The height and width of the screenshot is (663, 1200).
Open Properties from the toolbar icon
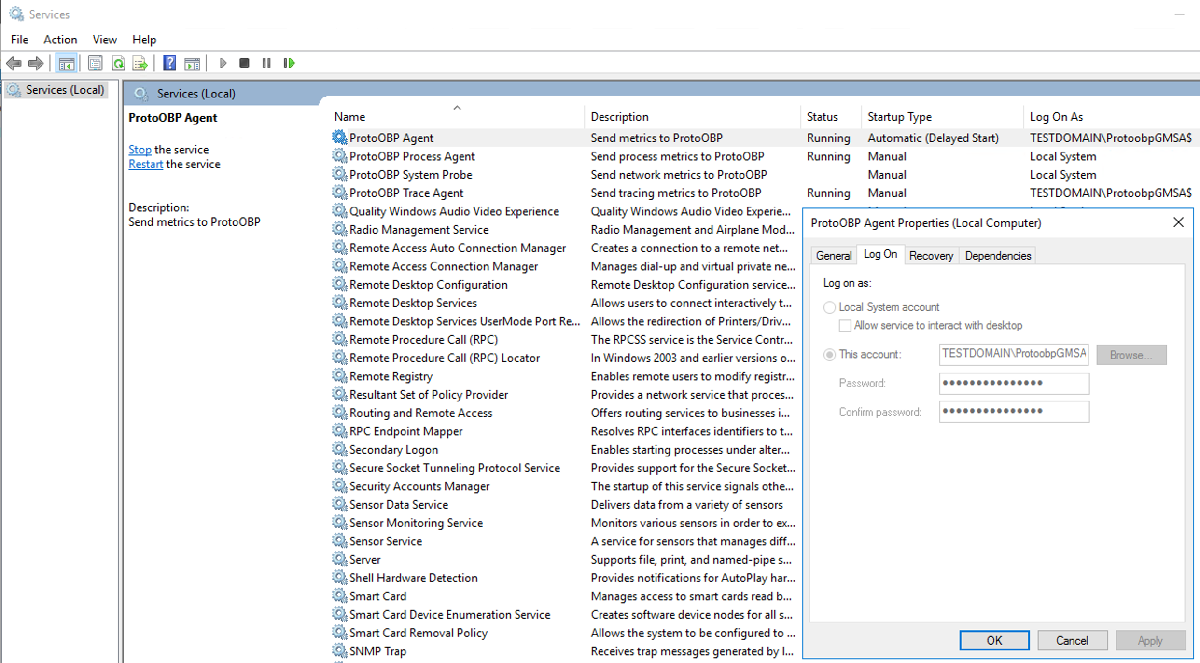point(95,63)
